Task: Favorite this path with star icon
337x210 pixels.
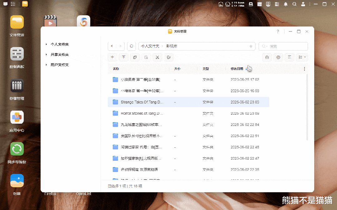Action: coord(251,46)
